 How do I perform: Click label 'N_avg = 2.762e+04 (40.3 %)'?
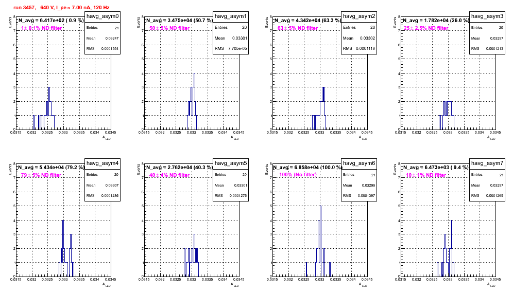pyautogui.click(x=179, y=168)
